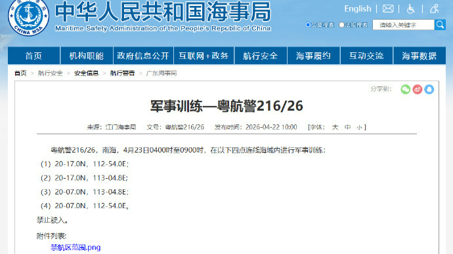Select the 全文搜索 radio option

coord(308,25)
